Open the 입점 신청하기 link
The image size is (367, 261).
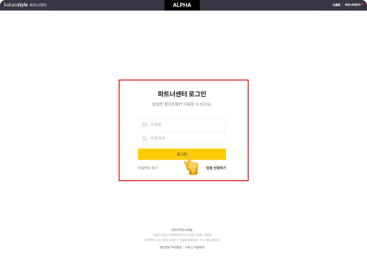click(216, 168)
